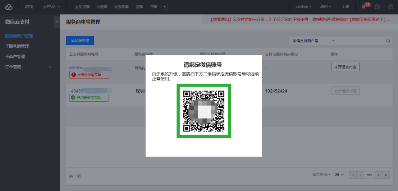The width and height of the screenshot is (398, 191).
Task: Open 云通信 from the top navigation
Action: 102,7
